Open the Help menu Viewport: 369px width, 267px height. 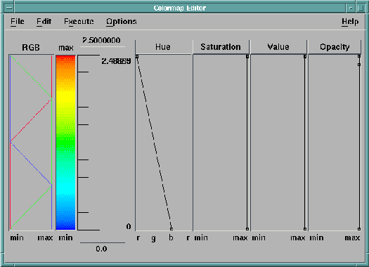(x=350, y=21)
